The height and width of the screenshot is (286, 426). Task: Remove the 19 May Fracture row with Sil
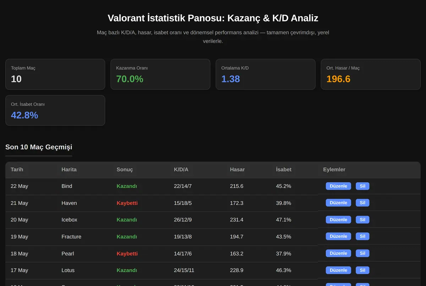[362, 236]
